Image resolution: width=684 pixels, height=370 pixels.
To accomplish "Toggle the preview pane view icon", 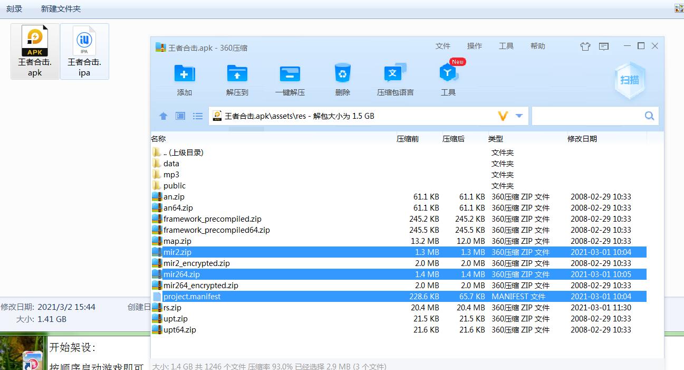I will [x=180, y=116].
